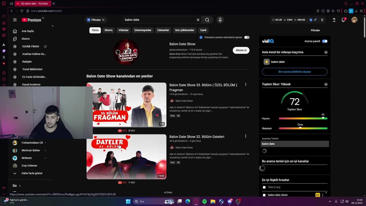Open File Explorer from the taskbar

213,201
